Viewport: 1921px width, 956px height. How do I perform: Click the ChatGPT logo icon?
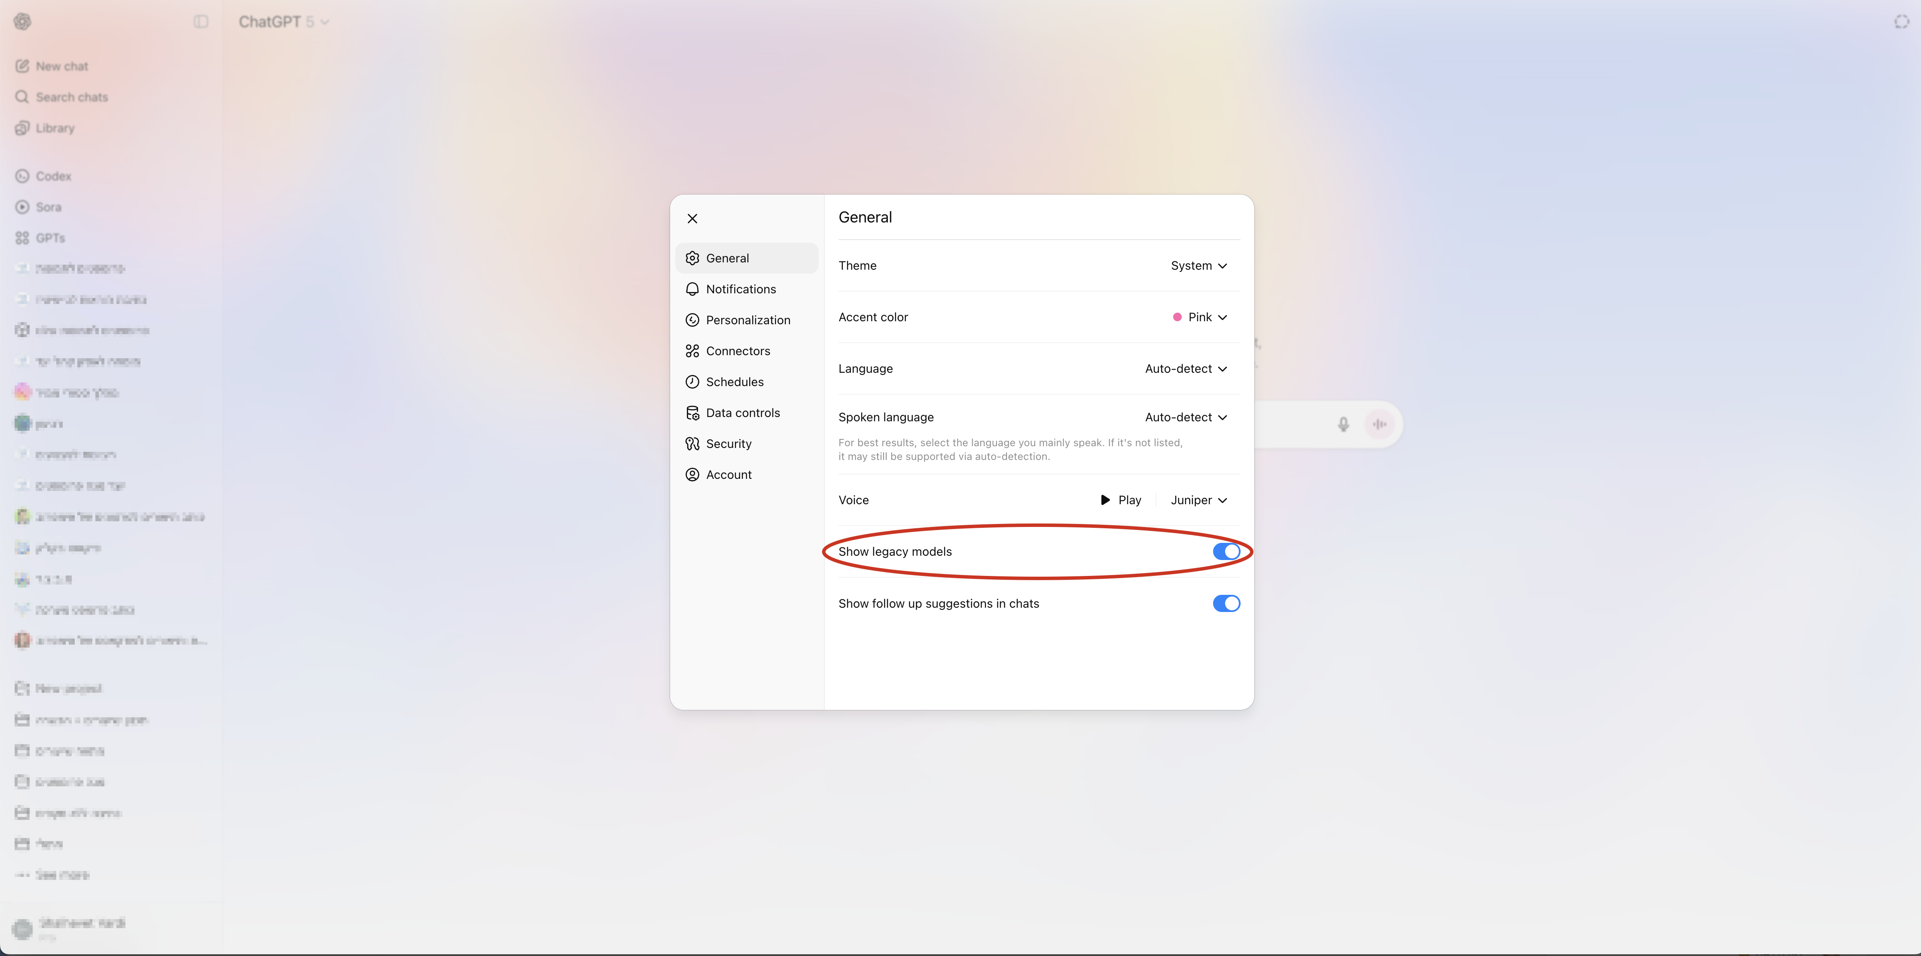click(x=22, y=21)
